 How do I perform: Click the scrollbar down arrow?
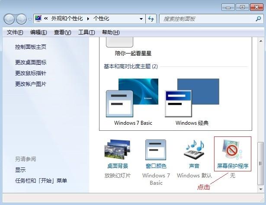coord(261,189)
